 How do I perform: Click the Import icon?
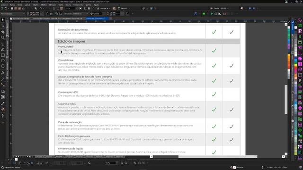[54, 8]
